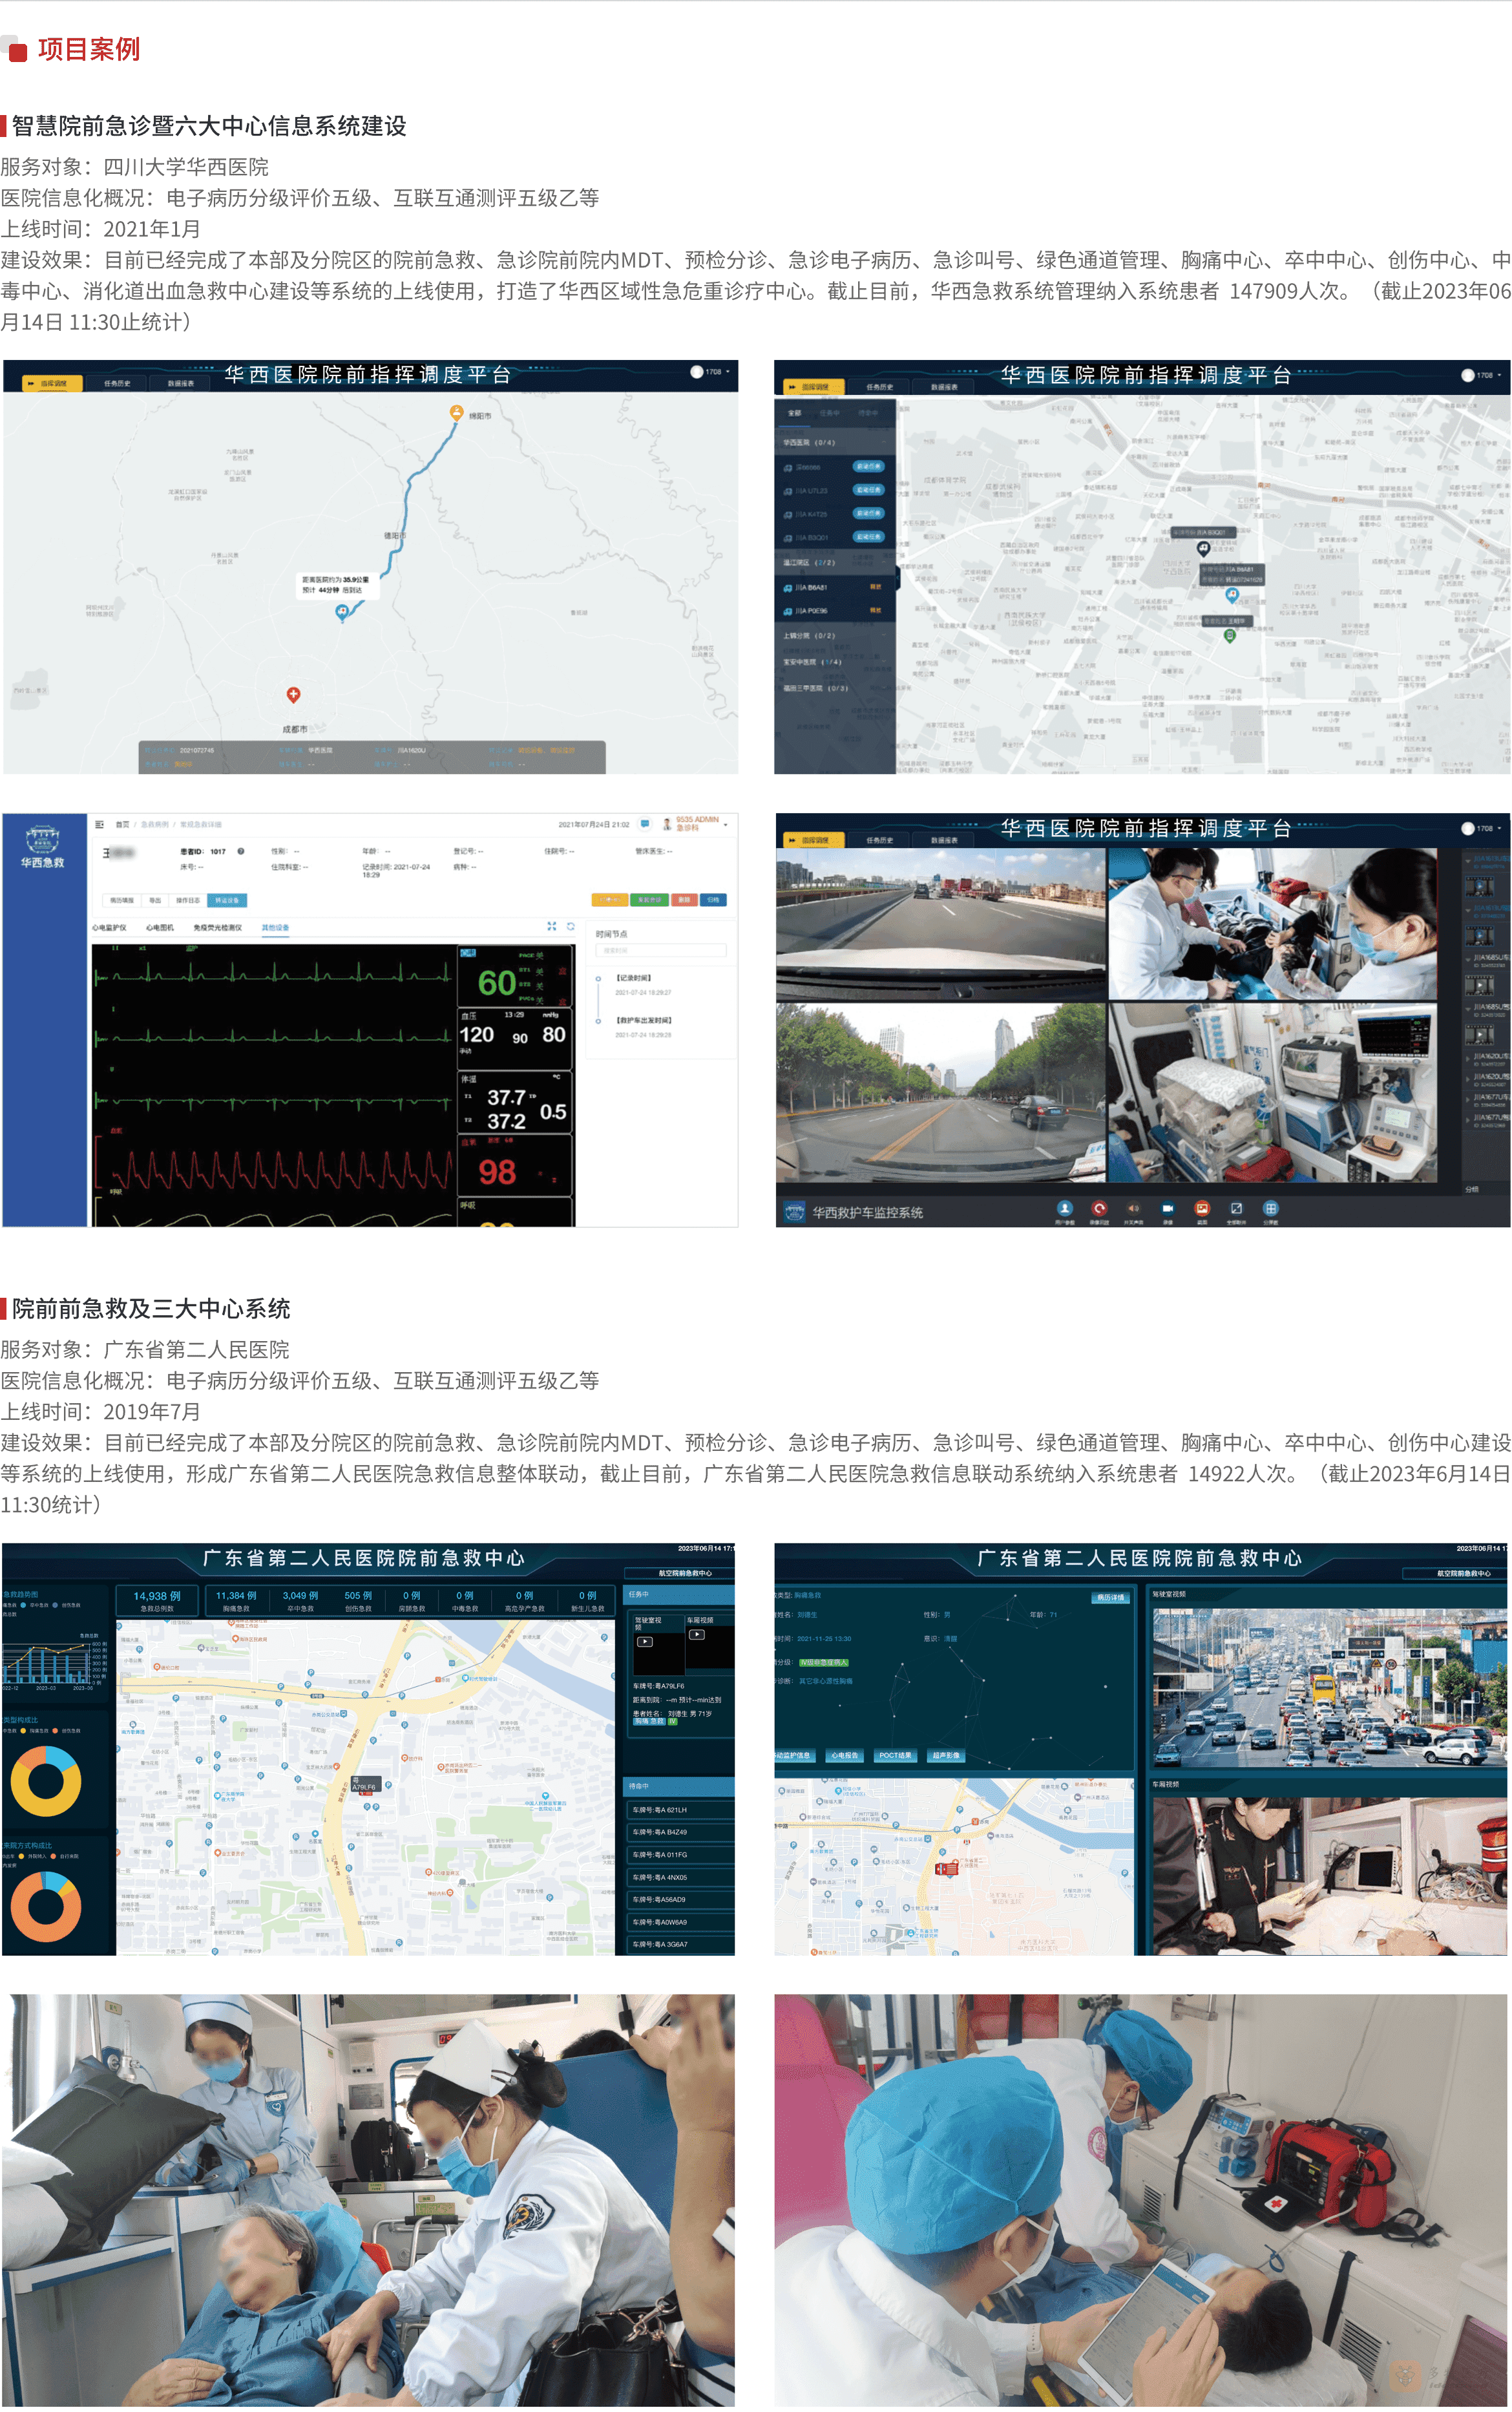Click the fullscreen window icon in monitoring toolbar
The width and height of the screenshot is (1512, 2412).
coord(1236,1208)
